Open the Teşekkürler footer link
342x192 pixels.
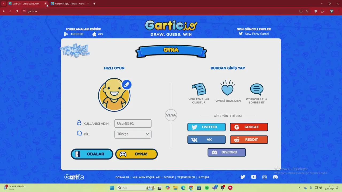click(186, 177)
